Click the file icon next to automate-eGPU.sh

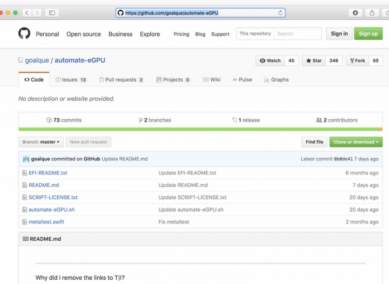(x=24, y=209)
